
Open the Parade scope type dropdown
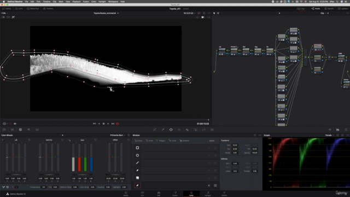tap(329, 135)
